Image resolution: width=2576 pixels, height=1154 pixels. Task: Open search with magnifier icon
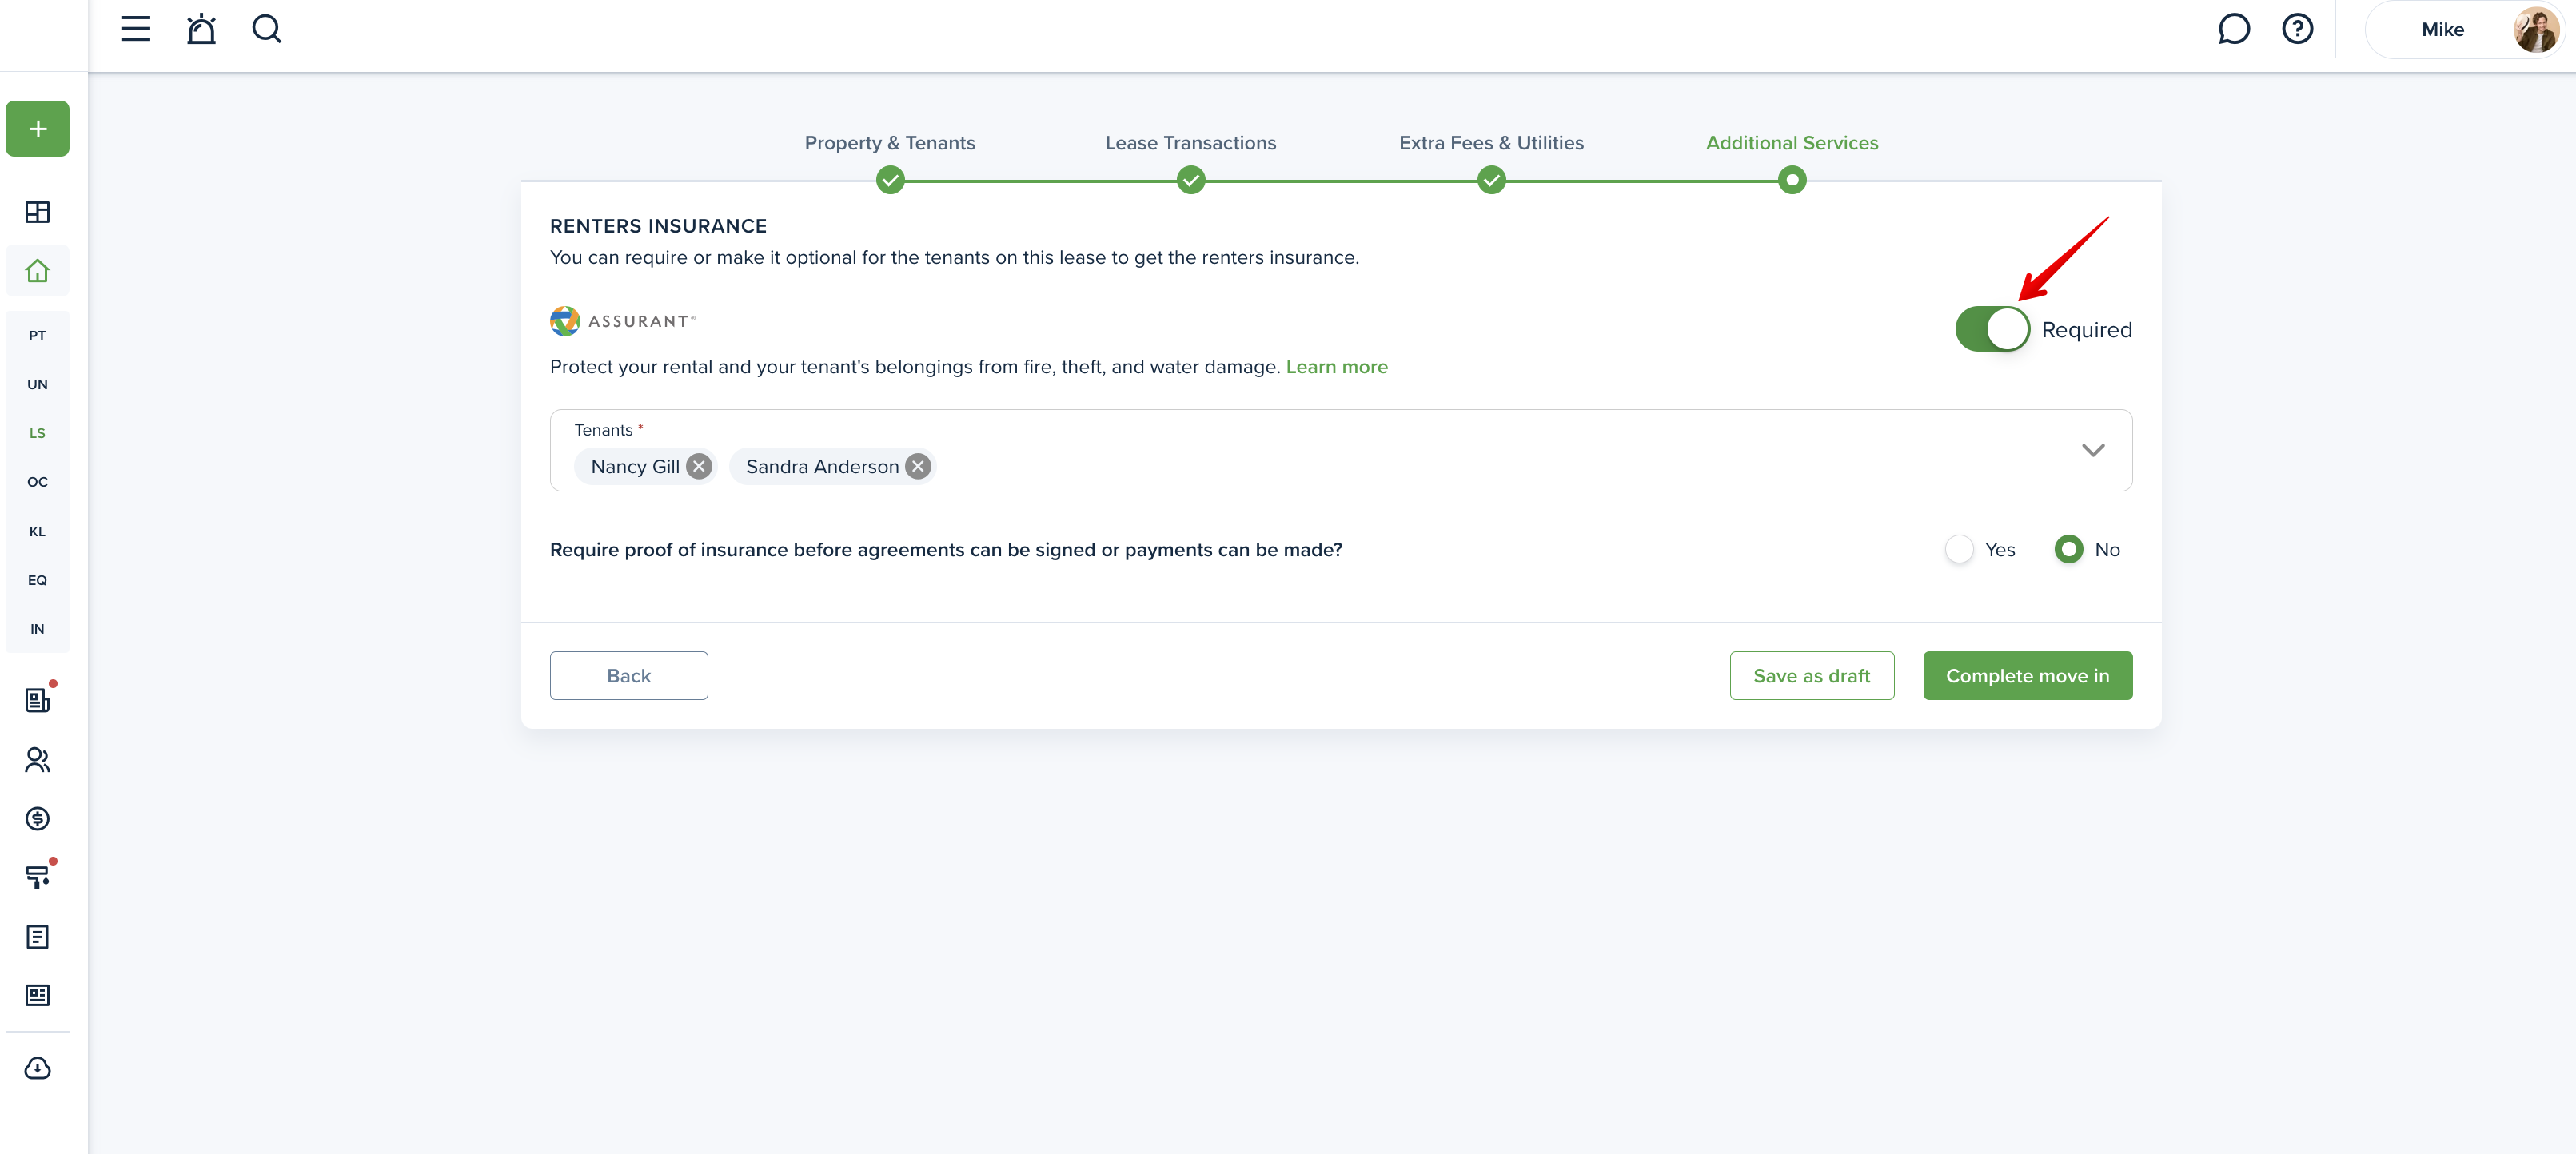(x=266, y=29)
